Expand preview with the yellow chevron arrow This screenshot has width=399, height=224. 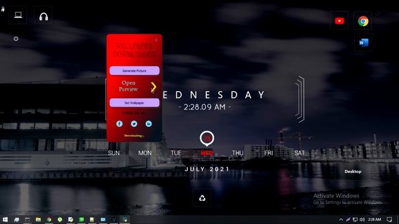click(x=153, y=86)
